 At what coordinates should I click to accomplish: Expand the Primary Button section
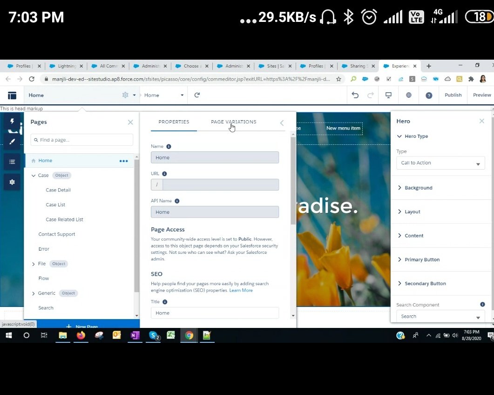[x=422, y=259]
